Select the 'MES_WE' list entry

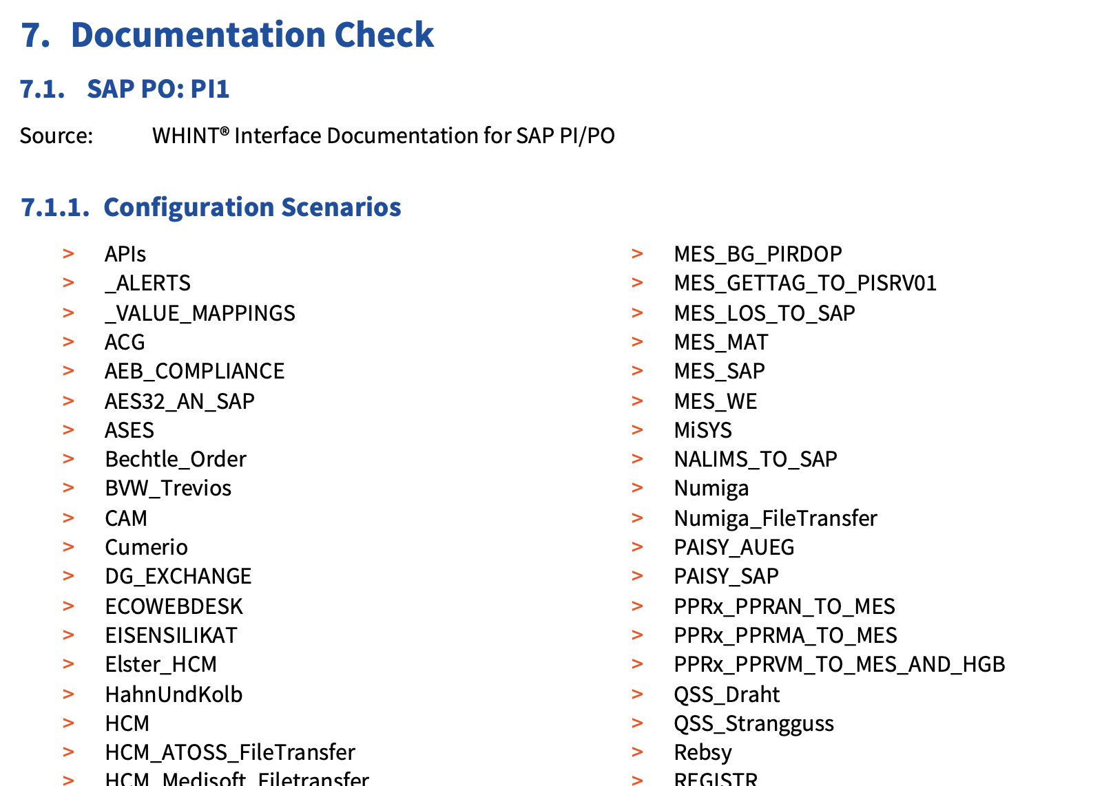(x=715, y=401)
